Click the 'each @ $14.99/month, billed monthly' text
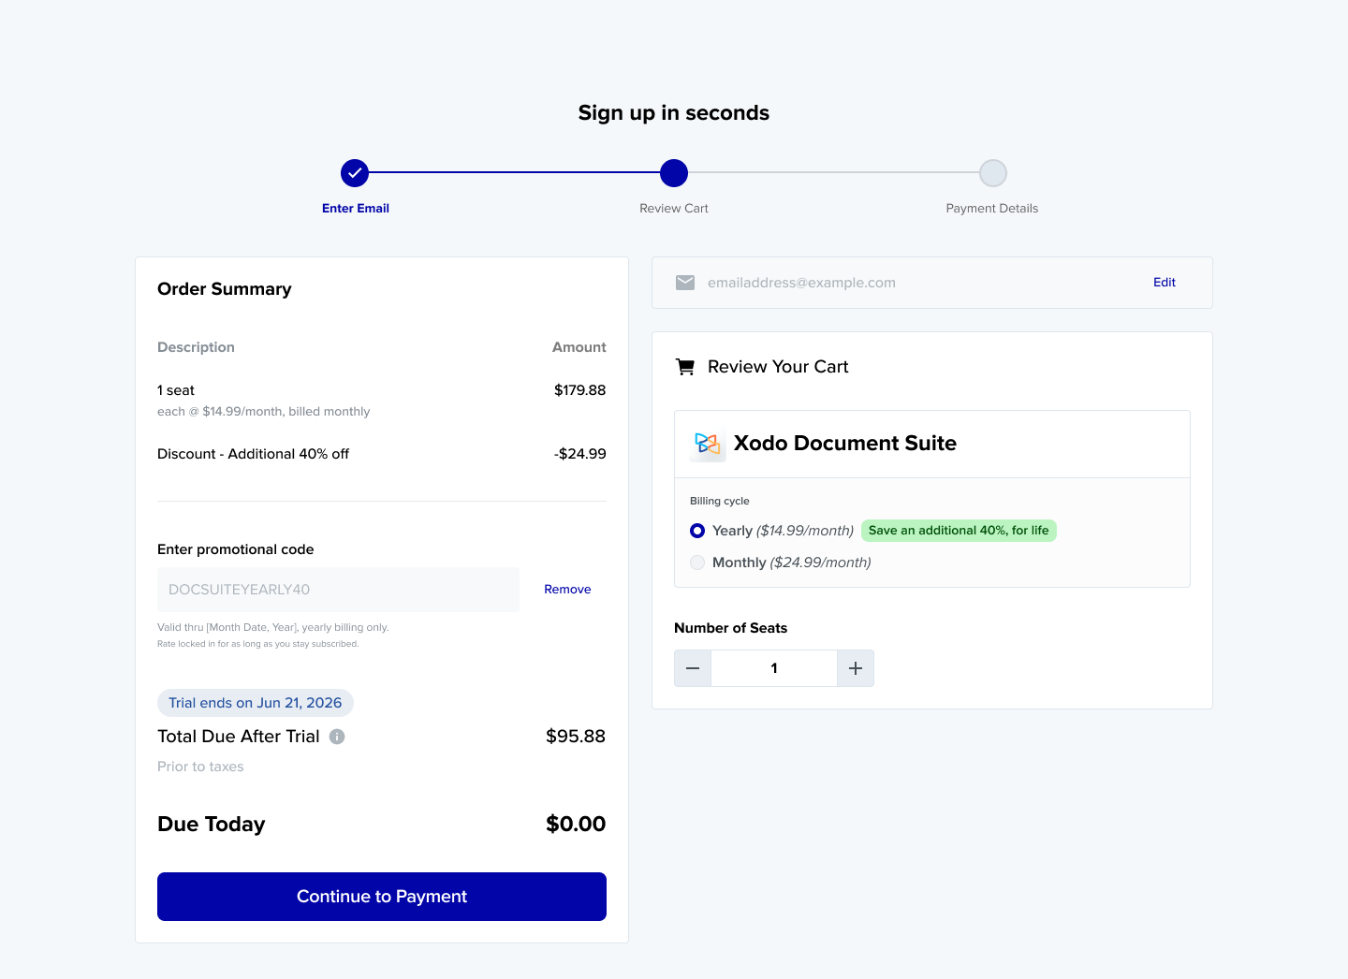1348x979 pixels. coord(264,412)
